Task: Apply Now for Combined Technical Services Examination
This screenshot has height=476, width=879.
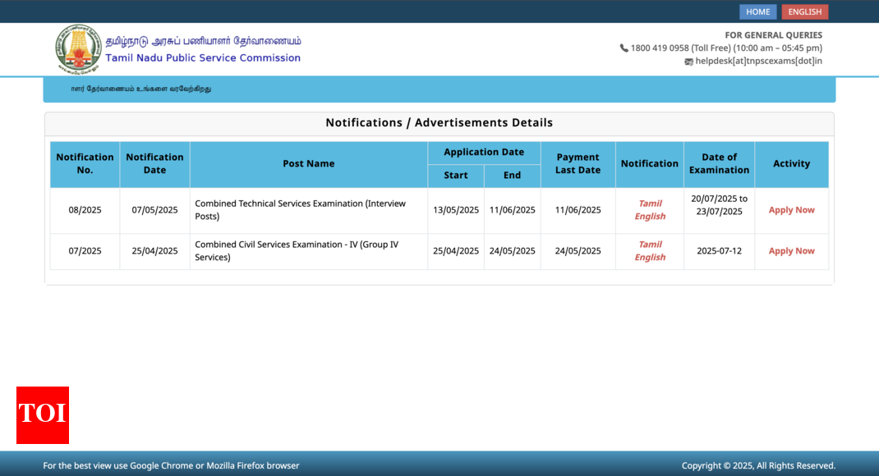Action: pyautogui.click(x=791, y=210)
